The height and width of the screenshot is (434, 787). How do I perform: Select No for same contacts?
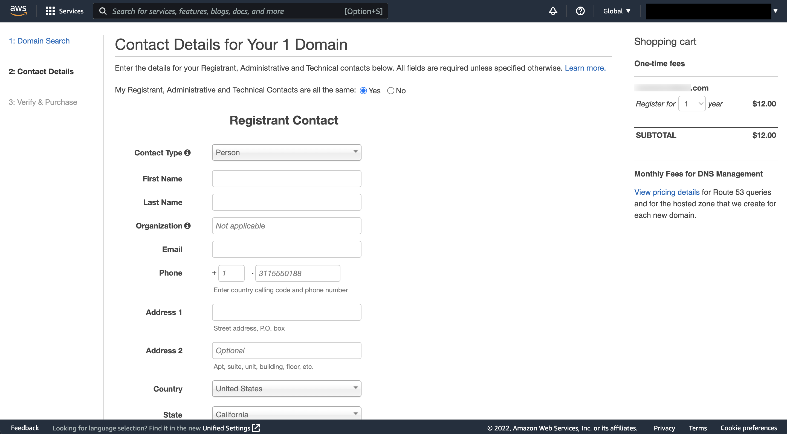[390, 91]
